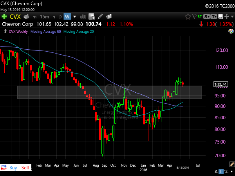
Task: Switch to the D daily timeframe
Action: 60,16
